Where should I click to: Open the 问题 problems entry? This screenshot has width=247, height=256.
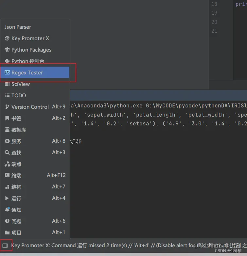click(x=35, y=221)
